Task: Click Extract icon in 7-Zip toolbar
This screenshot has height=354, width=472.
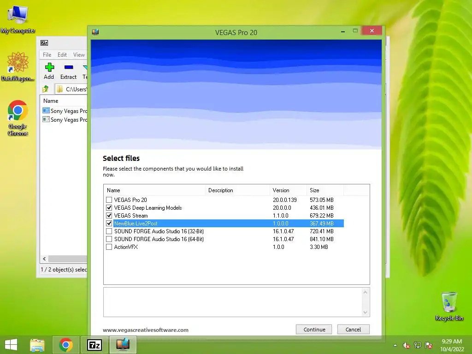Action: [x=68, y=71]
